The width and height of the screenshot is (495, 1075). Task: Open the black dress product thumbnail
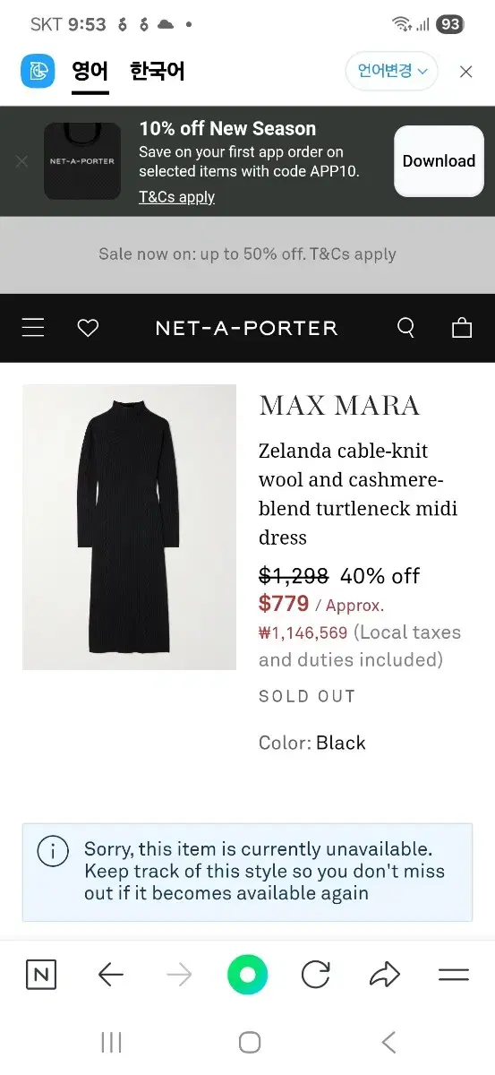[x=129, y=528]
